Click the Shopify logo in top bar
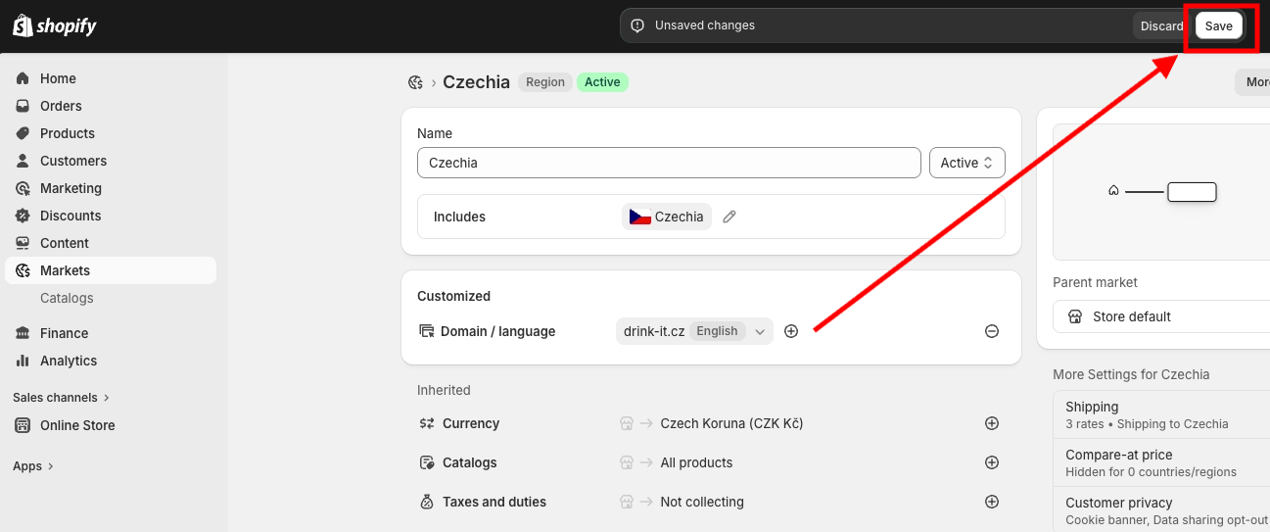The height and width of the screenshot is (532, 1270). 55,25
